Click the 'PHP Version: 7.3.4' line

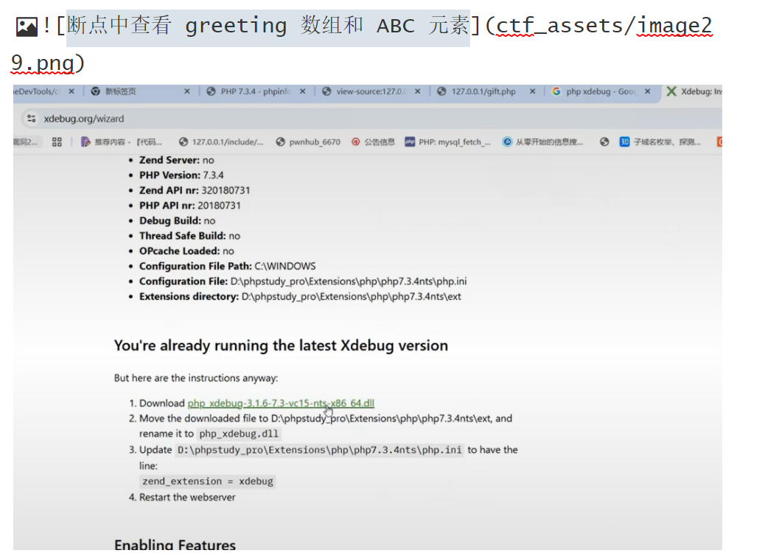click(181, 175)
